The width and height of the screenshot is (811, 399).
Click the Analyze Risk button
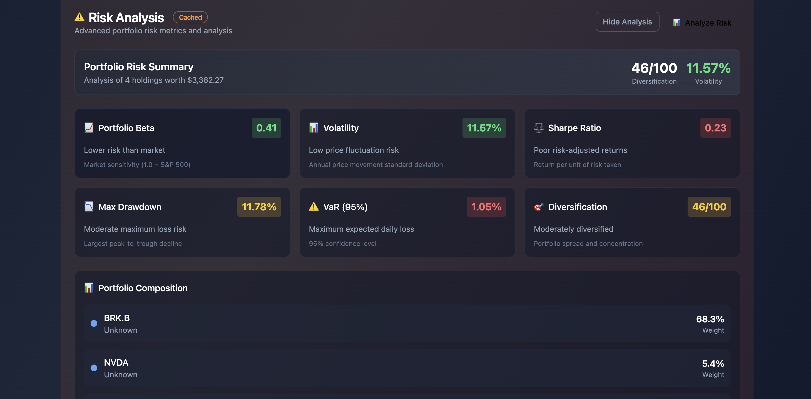pos(702,23)
